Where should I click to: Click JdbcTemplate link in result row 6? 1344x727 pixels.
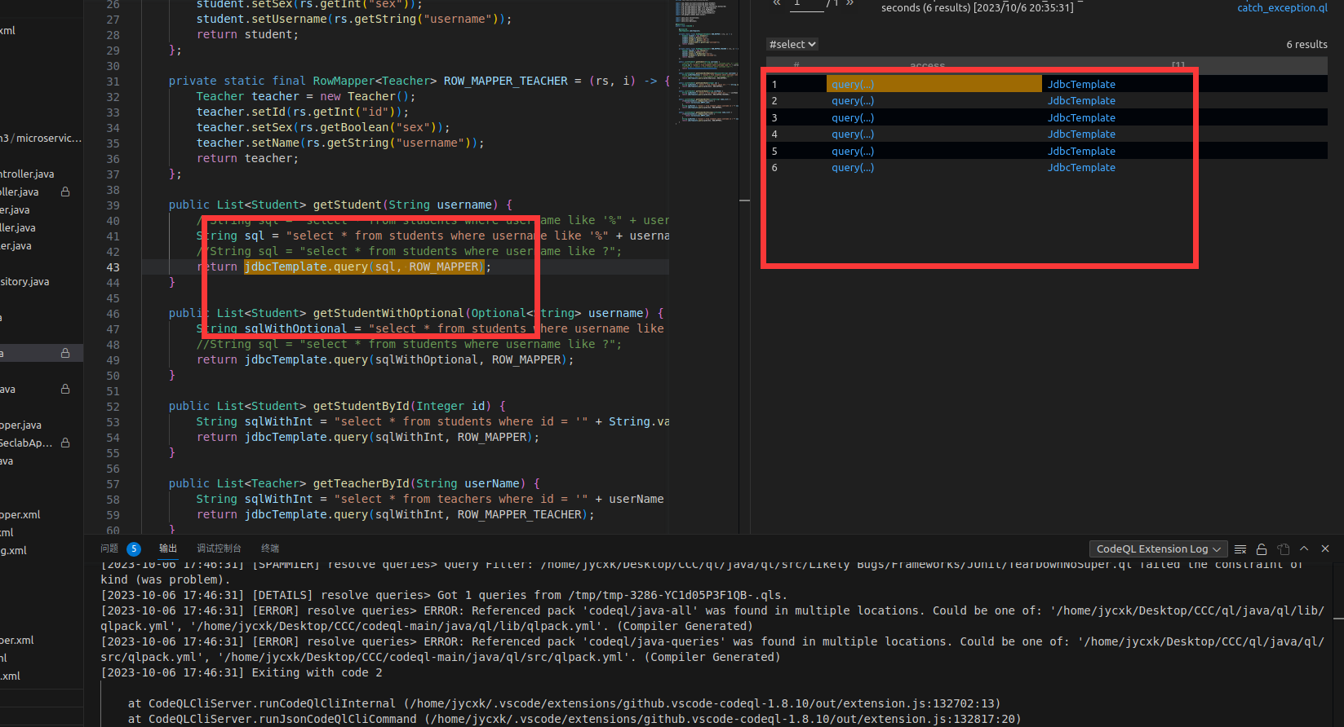pyautogui.click(x=1081, y=168)
